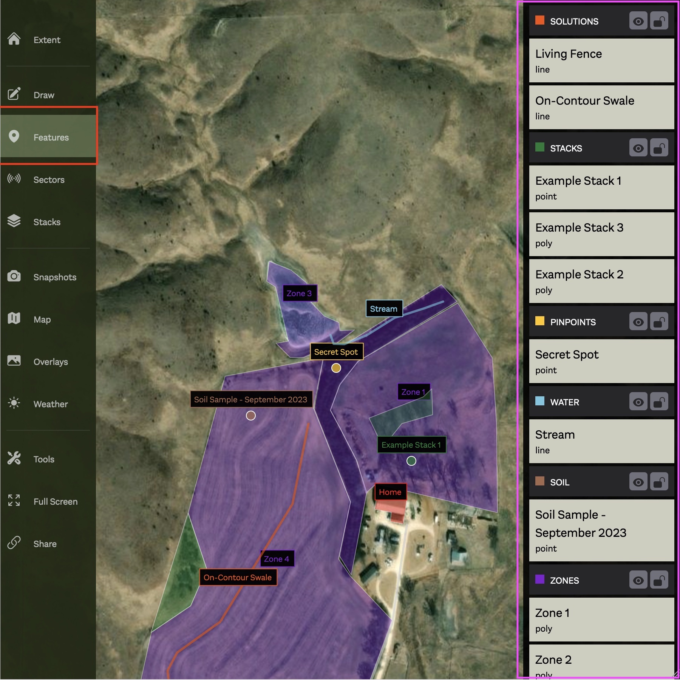Hide the Solutions group with eye icon
This screenshot has width=680, height=680.
638,21
